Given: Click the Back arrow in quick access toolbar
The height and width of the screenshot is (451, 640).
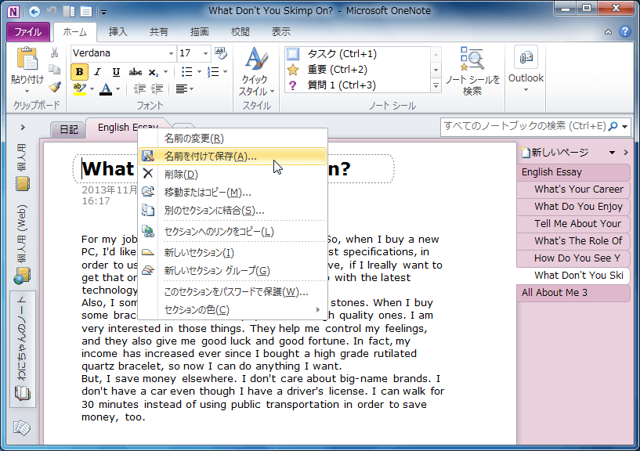Looking at the screenshot, I should [34, 12].
